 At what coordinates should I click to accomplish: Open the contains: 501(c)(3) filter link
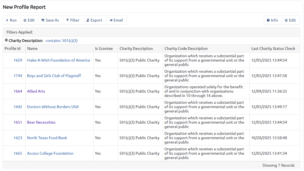click(61, 41)
